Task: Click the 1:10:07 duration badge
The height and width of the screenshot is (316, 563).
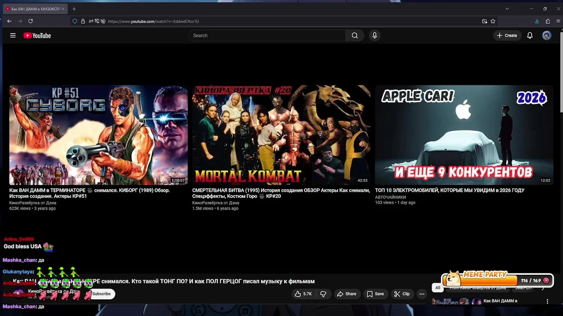Action: click(178, 180)
